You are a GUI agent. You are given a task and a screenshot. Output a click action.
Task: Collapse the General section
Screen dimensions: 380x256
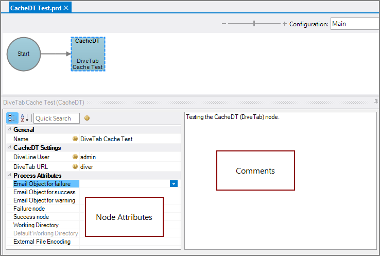click(x=9, y=130)
